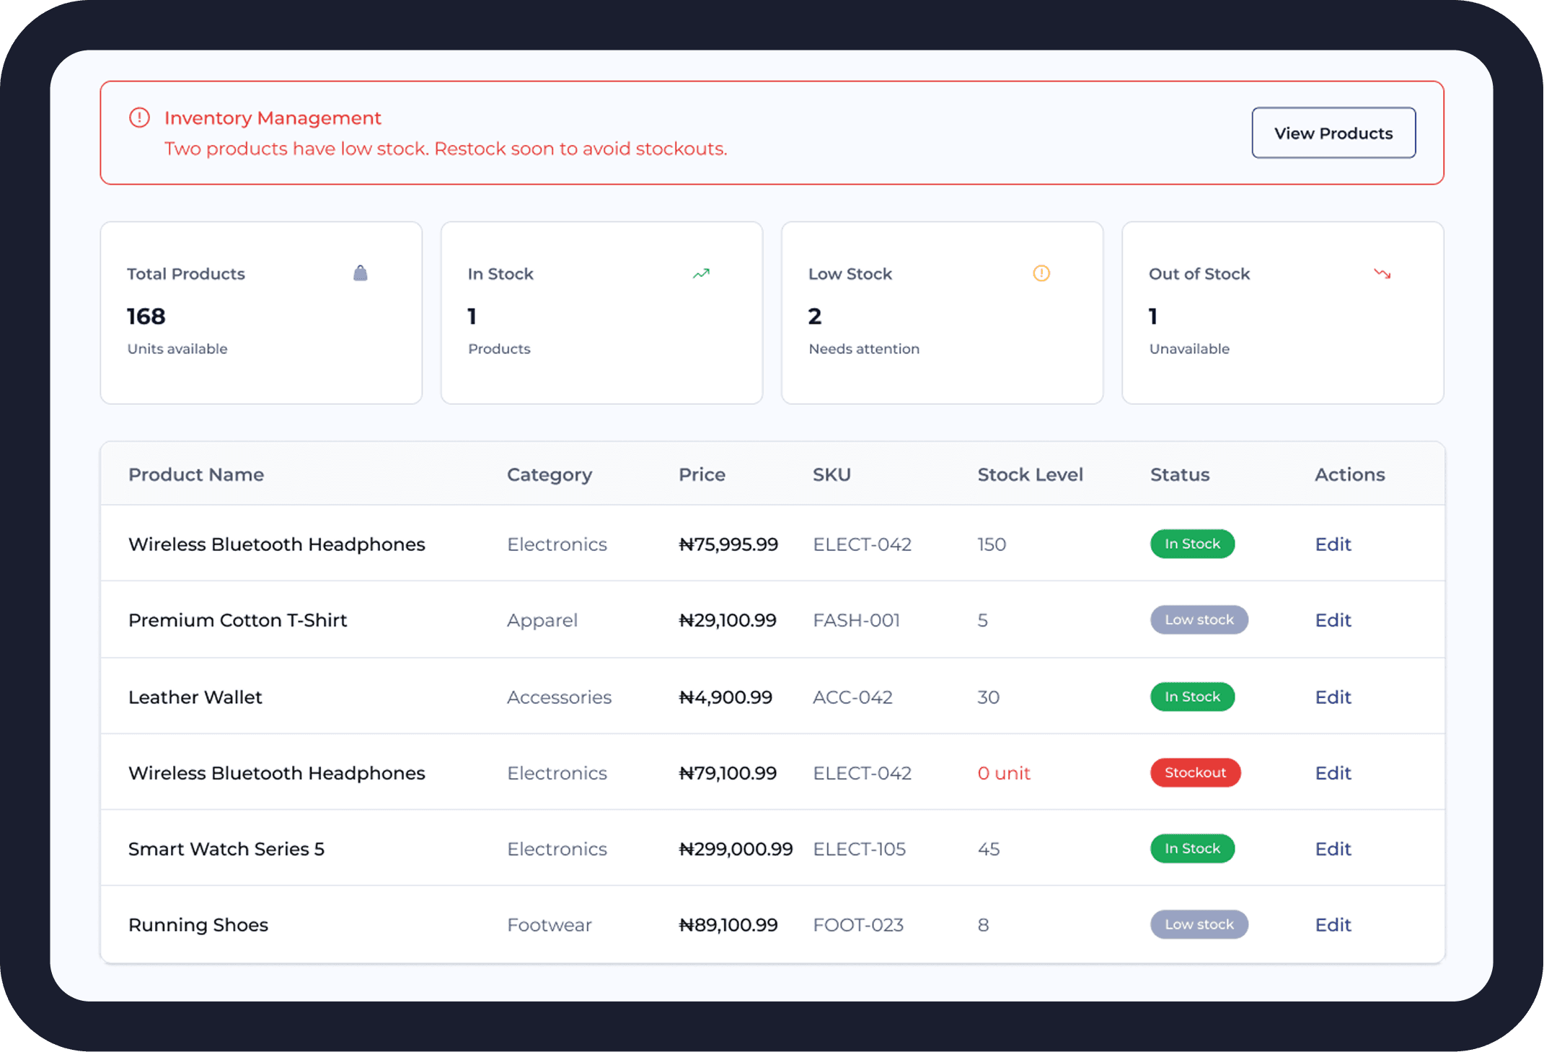This screenshot has height=1052, width=1544.
Task: Click the price ₦89,100.99
Action: click(x=728, y=924)
